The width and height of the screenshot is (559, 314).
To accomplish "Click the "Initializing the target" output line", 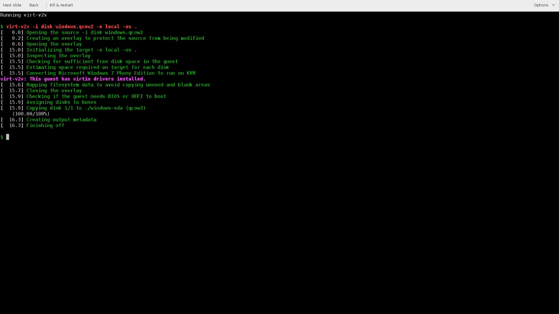I will click(81, 50).
